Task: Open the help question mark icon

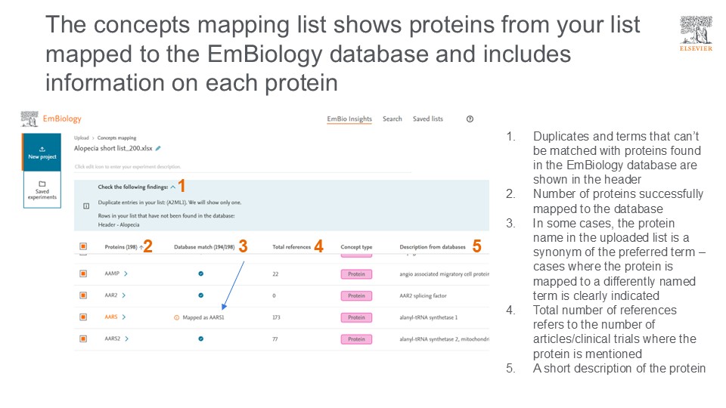Action: coord(470,119)
